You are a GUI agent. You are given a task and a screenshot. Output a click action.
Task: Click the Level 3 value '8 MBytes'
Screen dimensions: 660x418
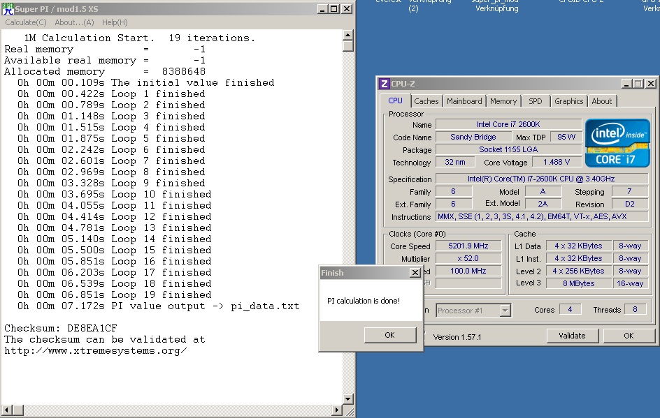pos(578,283)
